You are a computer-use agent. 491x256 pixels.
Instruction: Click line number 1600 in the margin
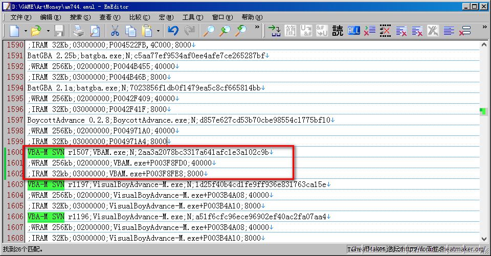click(x=14, y=152)
